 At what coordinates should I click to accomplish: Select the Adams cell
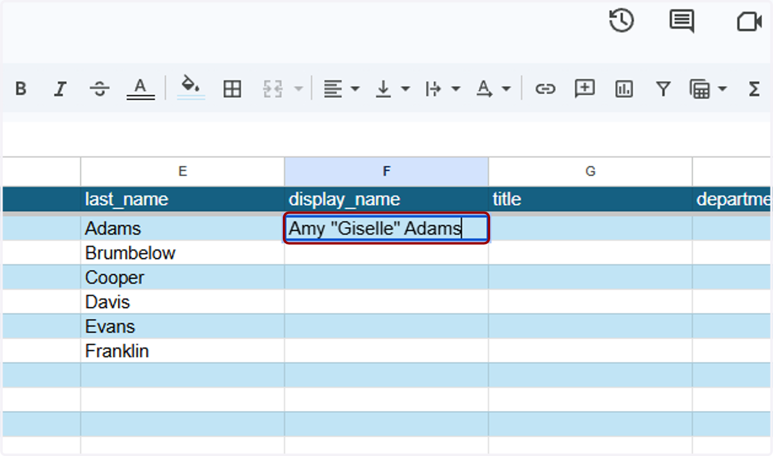pos(182,228)
